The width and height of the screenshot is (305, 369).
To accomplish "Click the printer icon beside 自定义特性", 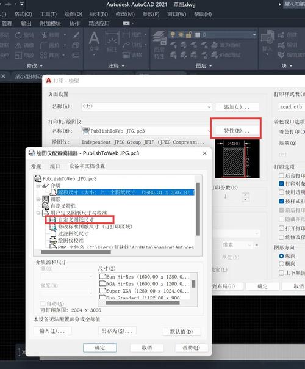I will tap(45, 206).
